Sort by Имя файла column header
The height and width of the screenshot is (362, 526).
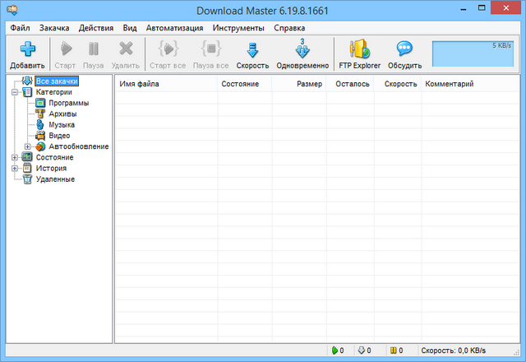(164, 84)
